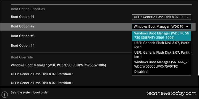Choose second UEFI Generic Flash Disk list entry
Viewport: 199px width, 99px height.
[x=161, y=55]
